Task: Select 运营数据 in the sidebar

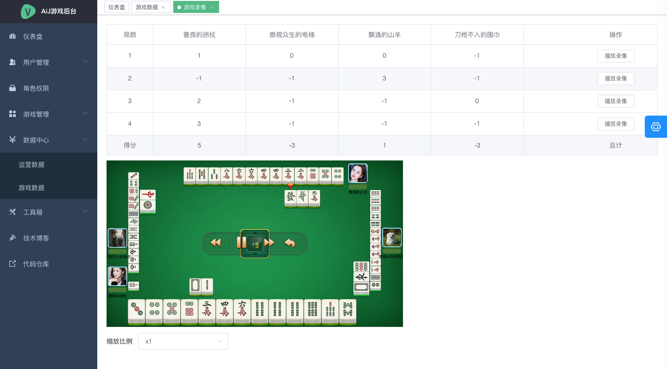Action: 31,165
